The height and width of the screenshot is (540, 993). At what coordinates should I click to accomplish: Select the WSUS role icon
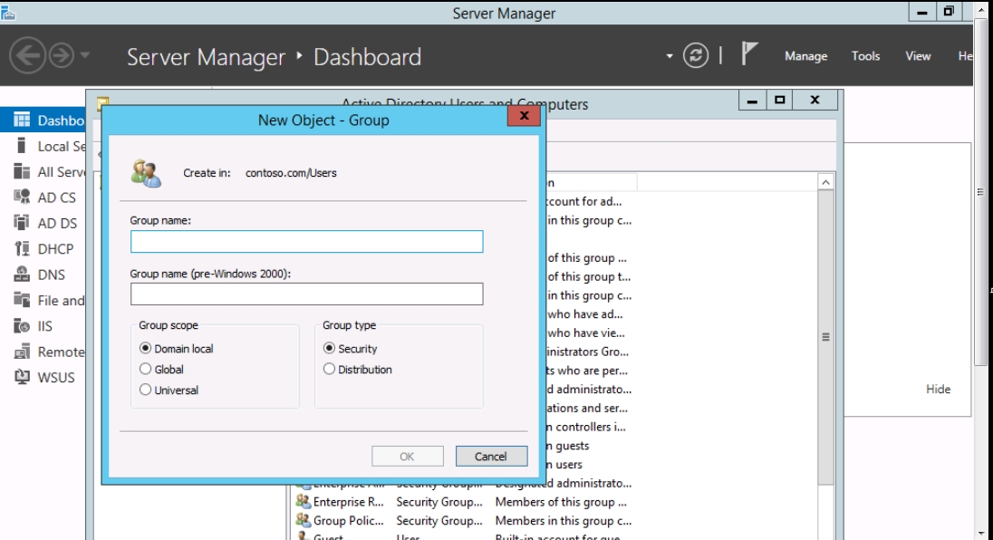pyautogui.click(x=22, y=377)
